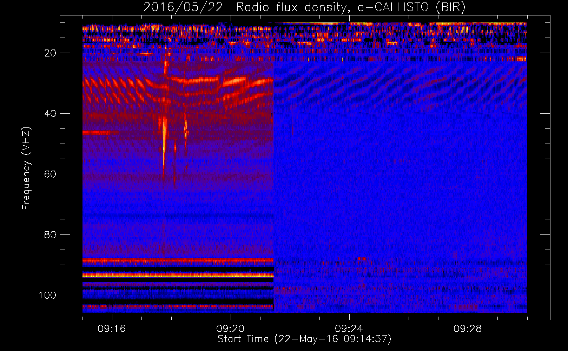Click the 60 frequency tick label
This screenshot has height=351, width=568.
click(50, 174)
